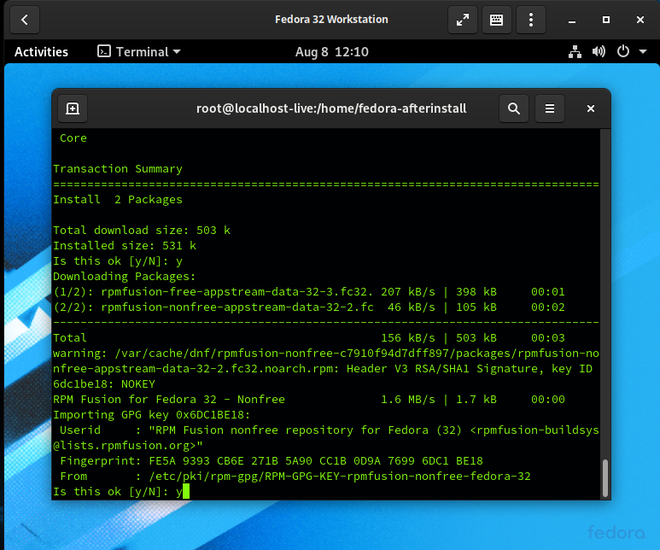
Task: Click the terminal title root@localhost-live
Action: click(x=331, y=108)
